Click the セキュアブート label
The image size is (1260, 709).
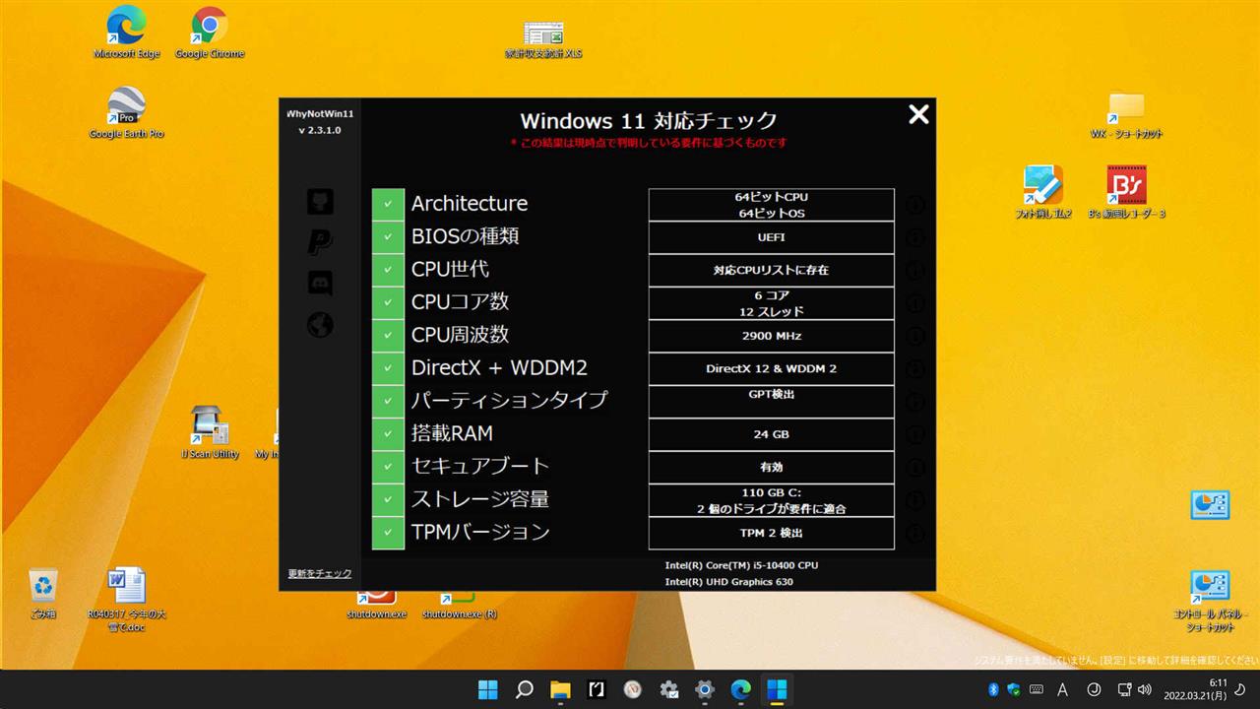tap(479, 466)
